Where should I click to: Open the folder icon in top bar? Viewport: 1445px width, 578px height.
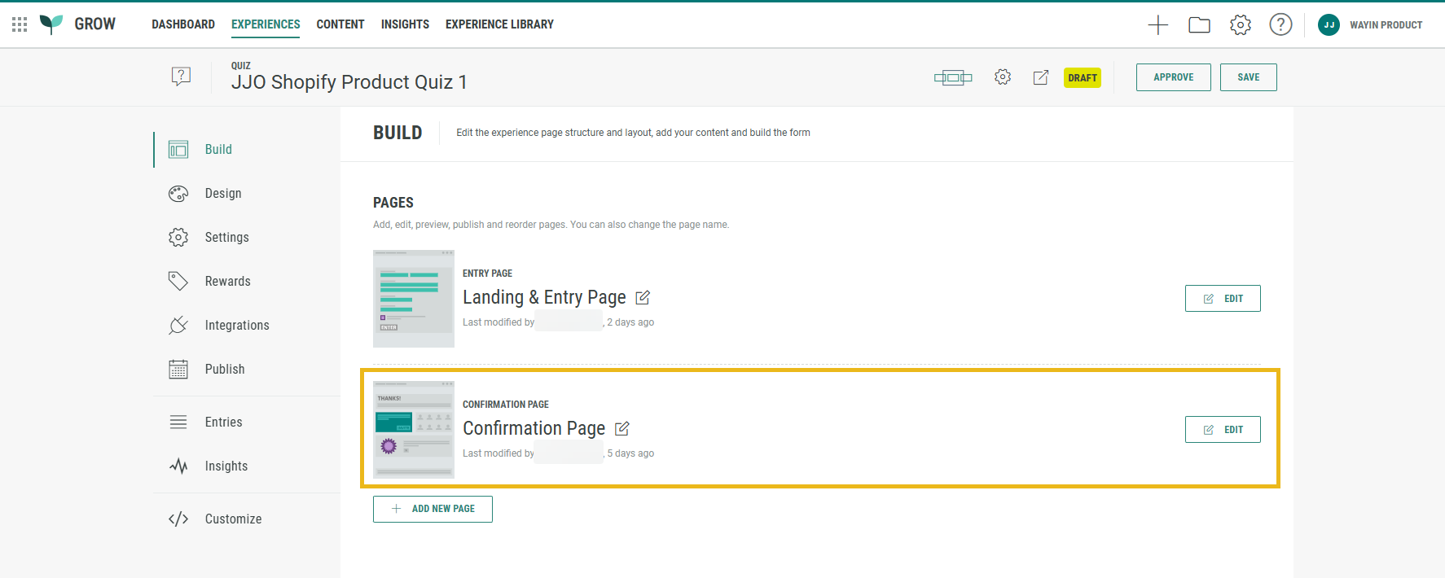1199,25
